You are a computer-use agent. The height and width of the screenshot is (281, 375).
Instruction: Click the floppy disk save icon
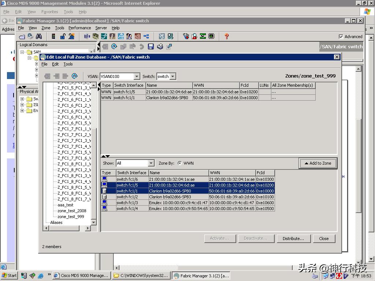click(151, 46)
